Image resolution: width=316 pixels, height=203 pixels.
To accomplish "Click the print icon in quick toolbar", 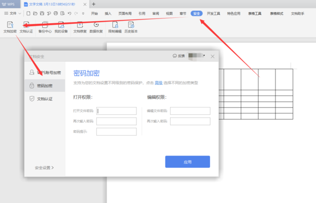I will point(56,13).
